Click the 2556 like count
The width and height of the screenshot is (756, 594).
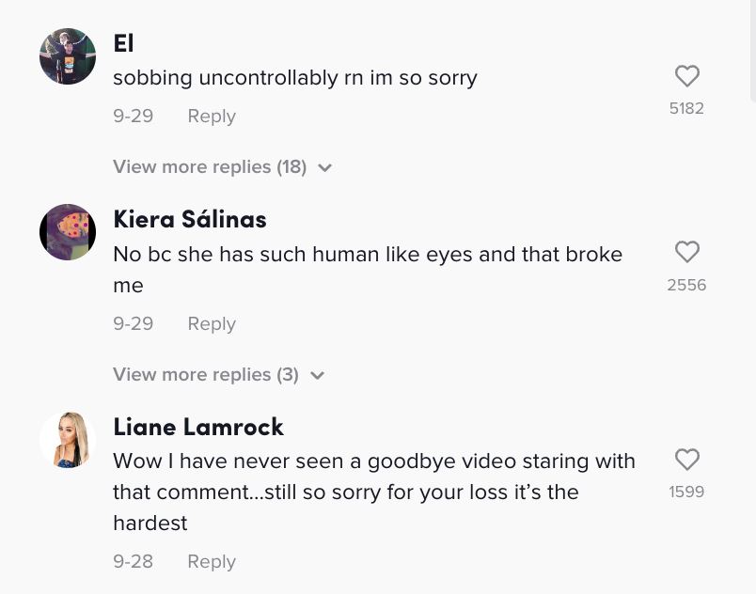(686, 285)
